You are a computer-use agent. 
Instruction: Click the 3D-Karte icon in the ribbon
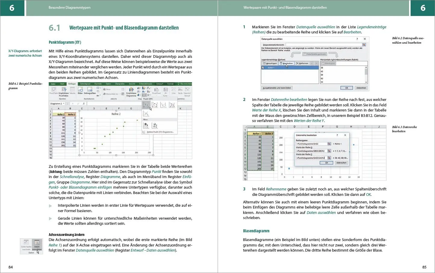coord(166,89)
